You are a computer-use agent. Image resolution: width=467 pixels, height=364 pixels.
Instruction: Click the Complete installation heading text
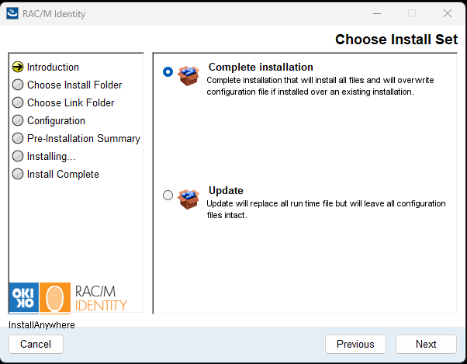click(x=261, y=68)
